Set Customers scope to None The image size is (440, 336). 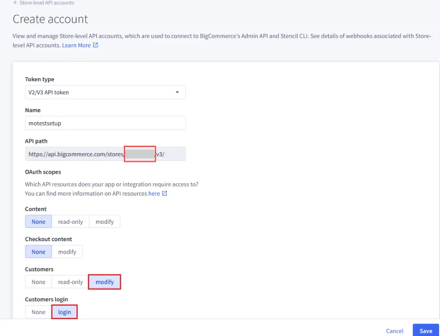click(x=38, y=282)
